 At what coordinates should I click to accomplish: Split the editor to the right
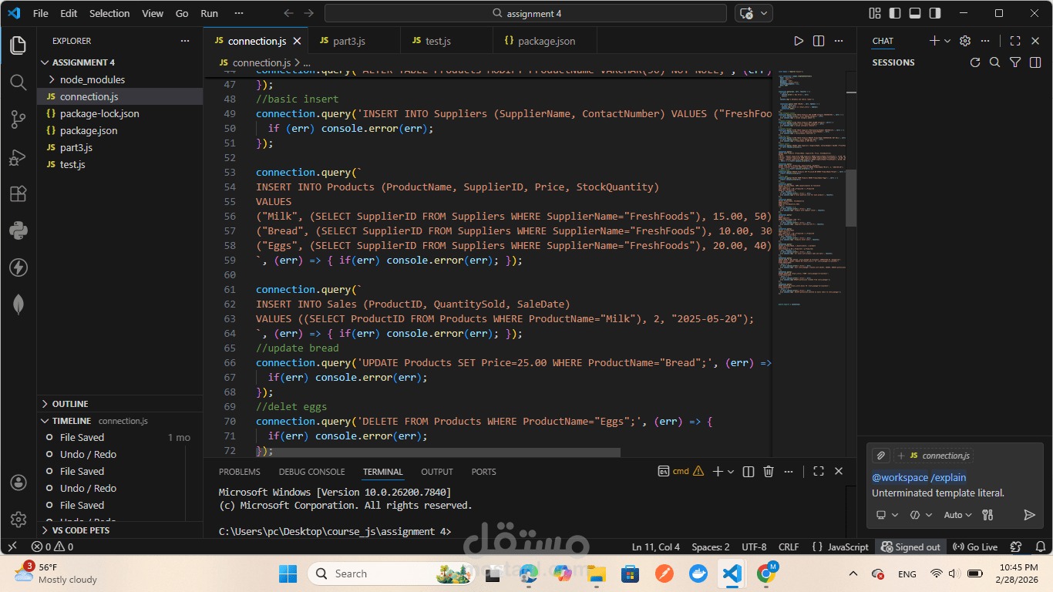pos(819,41)
